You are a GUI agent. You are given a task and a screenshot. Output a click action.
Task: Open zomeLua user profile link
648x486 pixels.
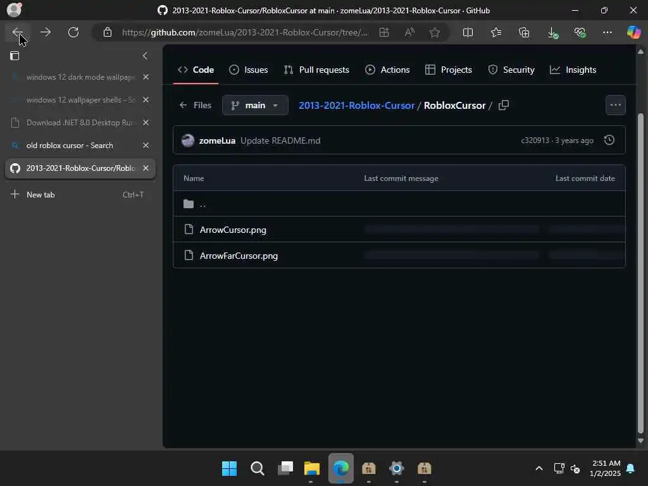(x=217, y=140)
